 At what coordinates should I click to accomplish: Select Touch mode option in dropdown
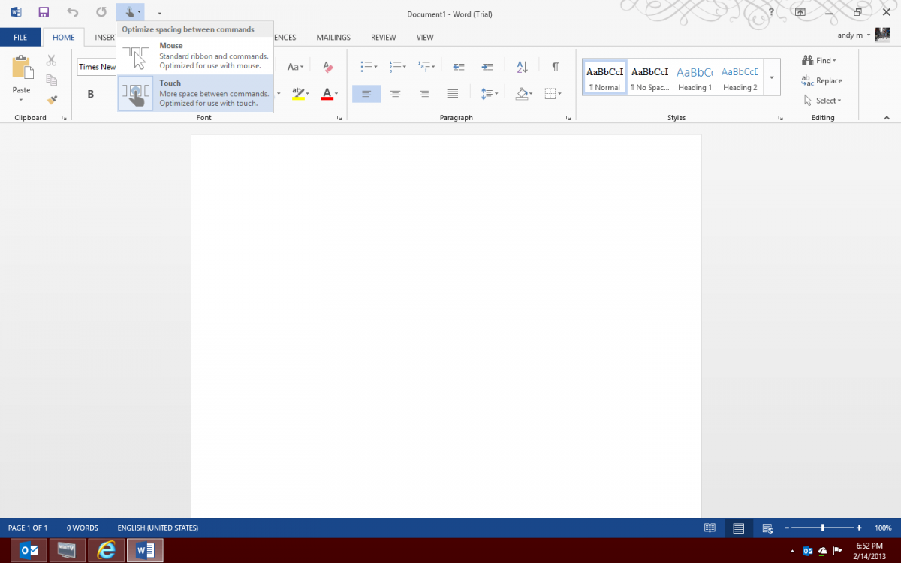pos(195,94)
